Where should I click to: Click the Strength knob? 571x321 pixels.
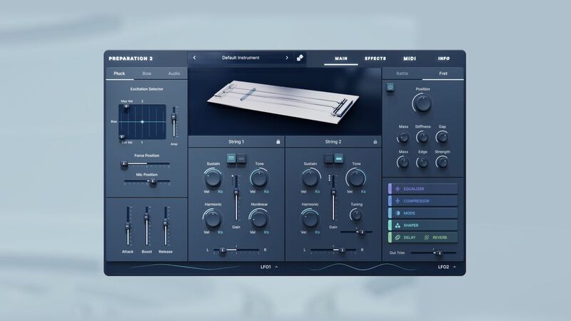[x=442, y=163]
